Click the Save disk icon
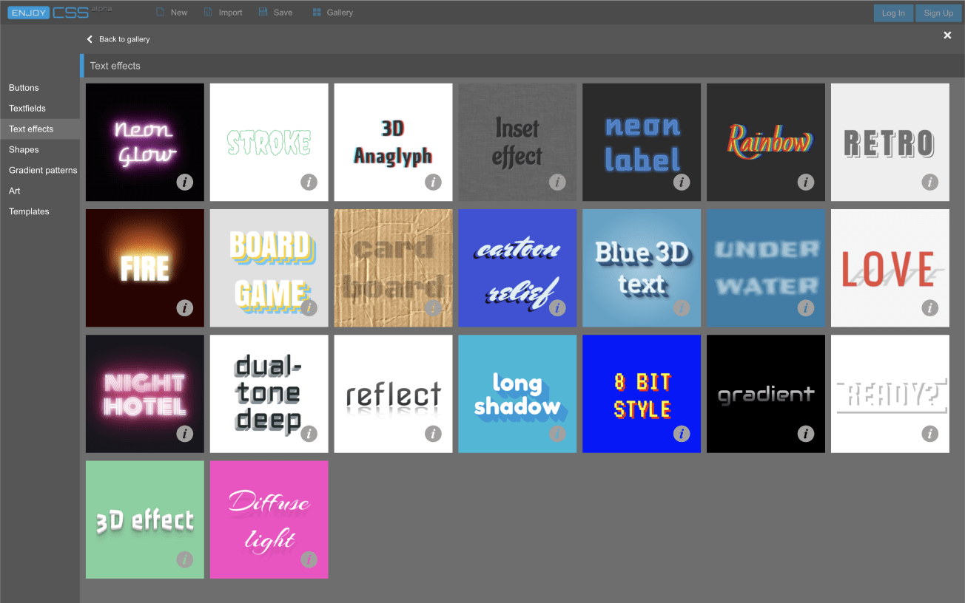The image size is (965, 603). [x=263, y=13]
